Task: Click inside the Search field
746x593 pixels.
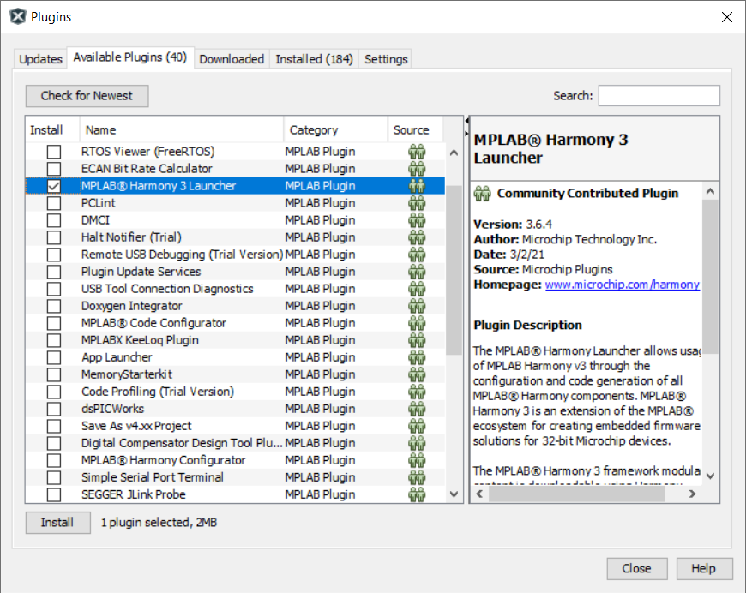Action: coord(659,95)
